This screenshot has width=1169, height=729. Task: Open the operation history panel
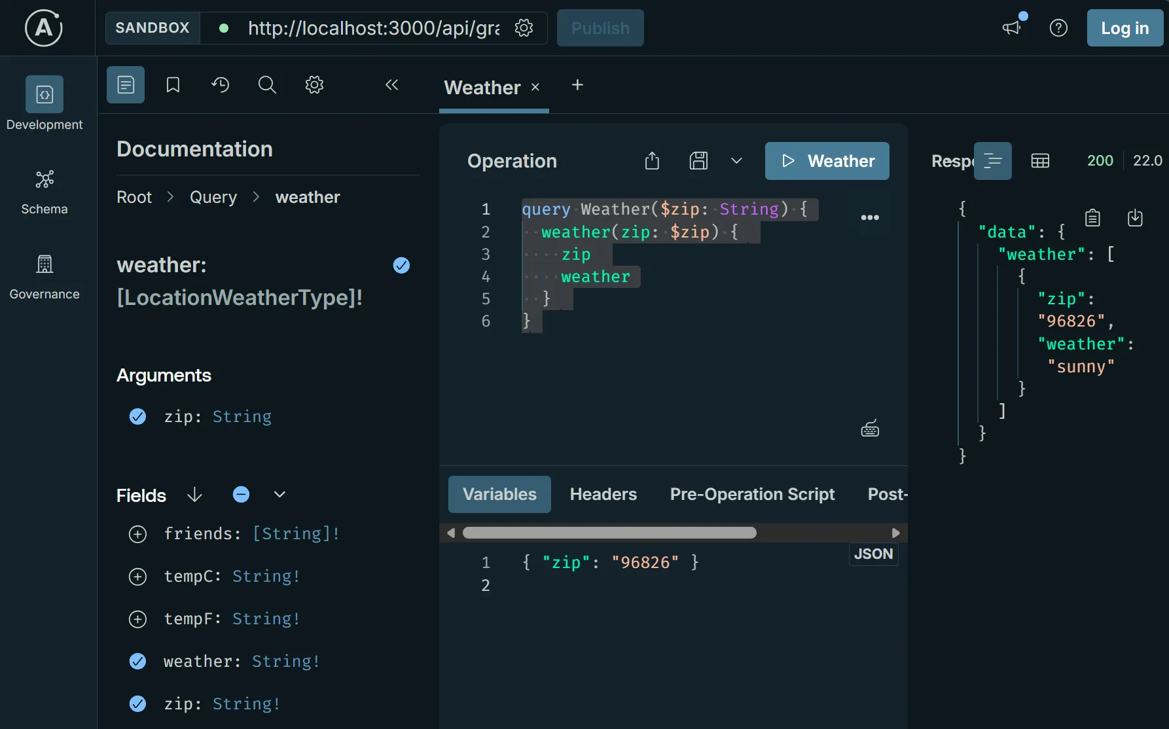click(220, 84)
